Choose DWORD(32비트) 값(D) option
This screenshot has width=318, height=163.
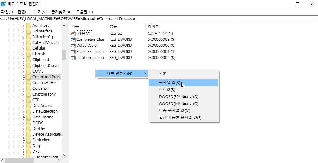(183, 97)
